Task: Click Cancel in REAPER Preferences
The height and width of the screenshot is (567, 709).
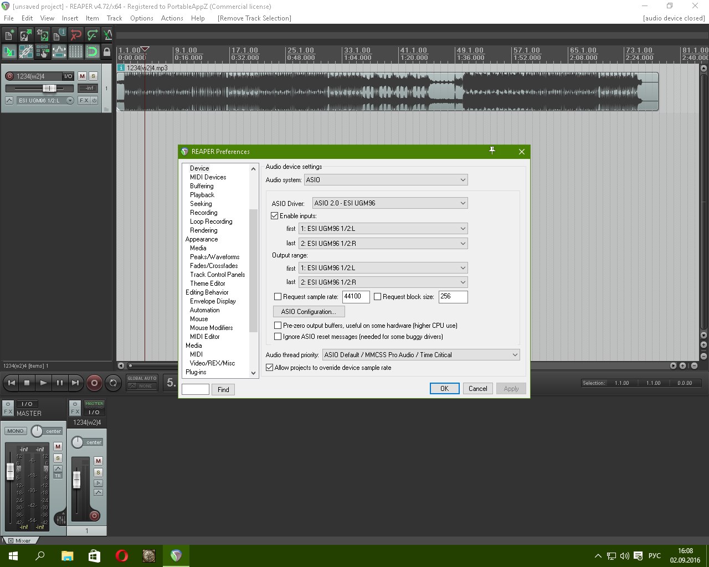Action: pyautogui.click(x=478, y=389)
